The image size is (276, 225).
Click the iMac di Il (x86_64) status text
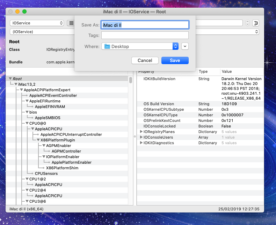[x=27, y=209]
